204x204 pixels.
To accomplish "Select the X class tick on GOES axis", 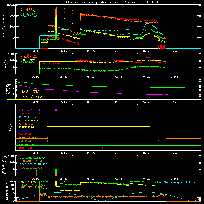I will pyautogui.click(x=14, y=80).
